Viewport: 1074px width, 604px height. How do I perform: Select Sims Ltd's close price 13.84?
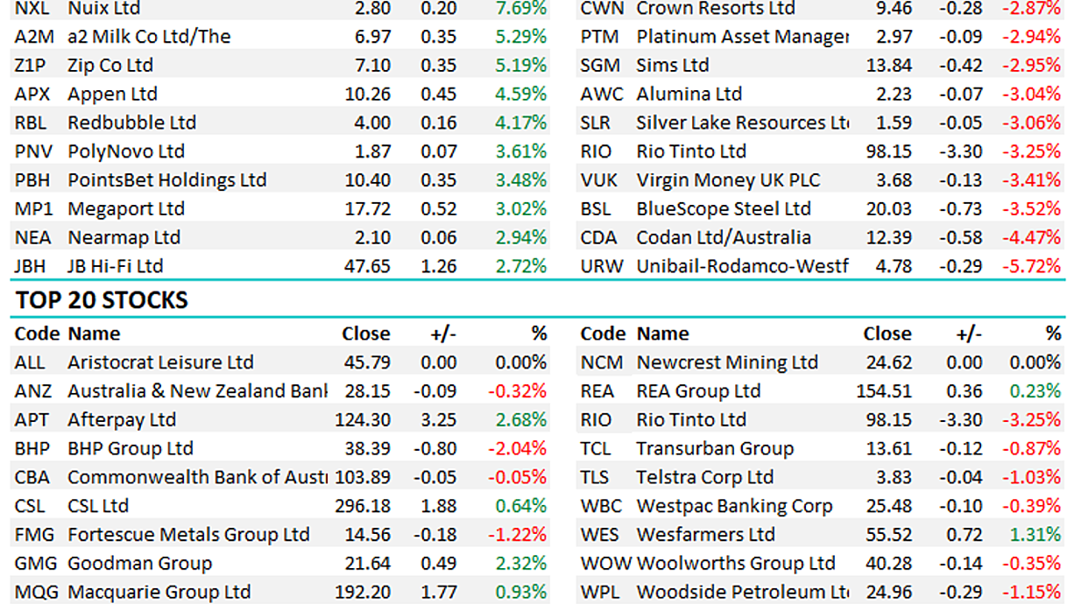[888, 66]
